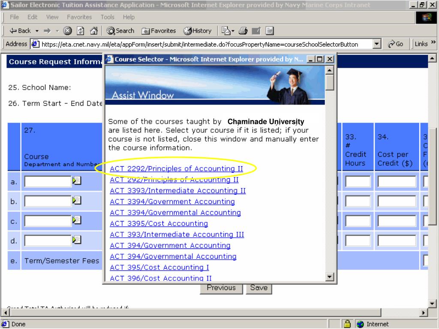
Task: Select ACT 396/Cost Accounting II
Action: pos(161,278)
